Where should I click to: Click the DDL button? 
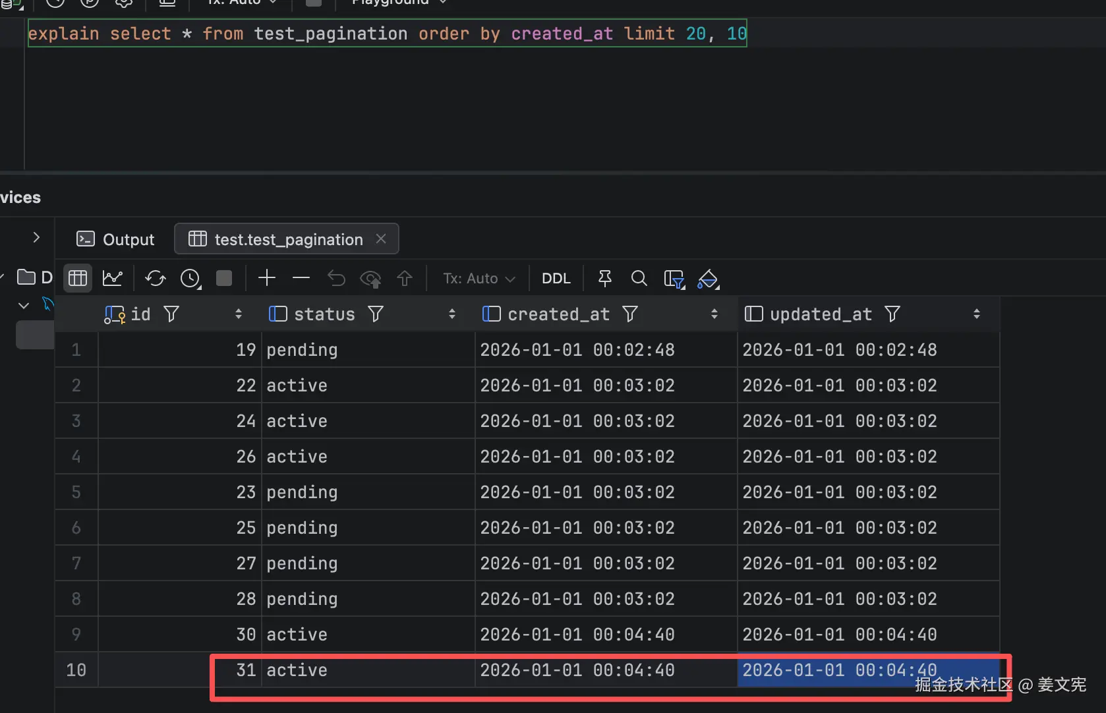[556, 278]
